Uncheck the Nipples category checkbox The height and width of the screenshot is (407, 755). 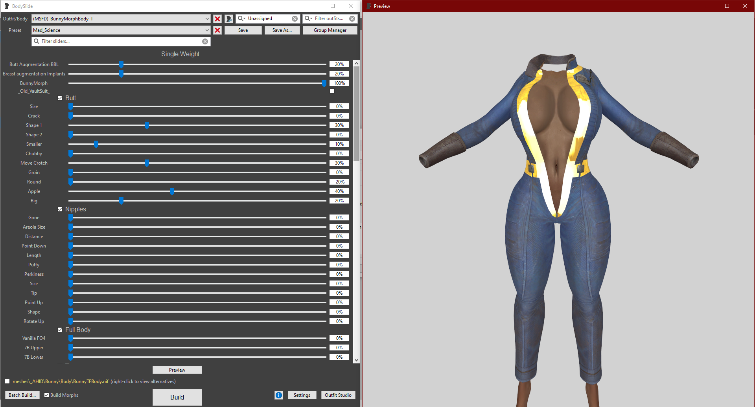click(x=60, y=209)
